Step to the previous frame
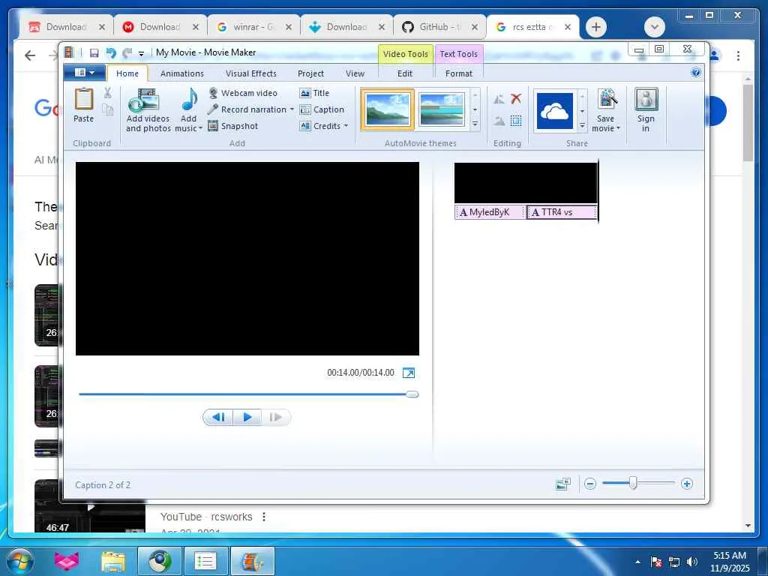Screen dimensions: 768x576 pos(218,417)
